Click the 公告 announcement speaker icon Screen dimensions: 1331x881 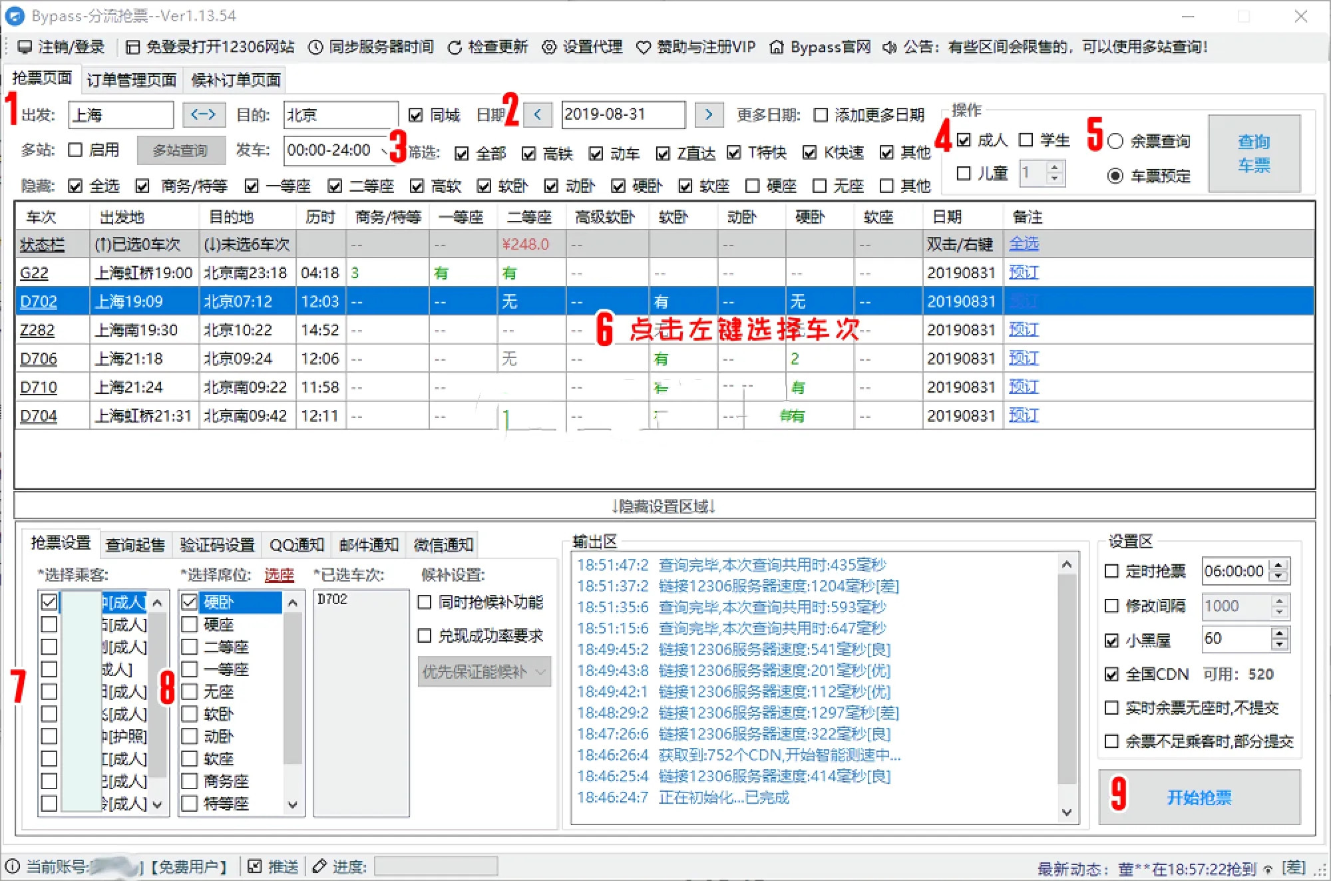pyautogui.click(x=888, y=47)
